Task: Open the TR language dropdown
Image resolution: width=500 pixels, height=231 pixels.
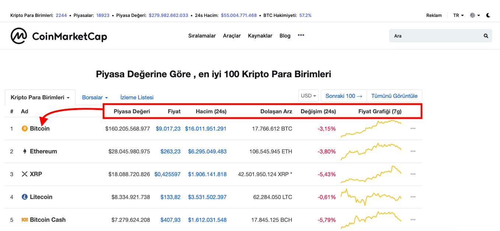Action: 457,15
